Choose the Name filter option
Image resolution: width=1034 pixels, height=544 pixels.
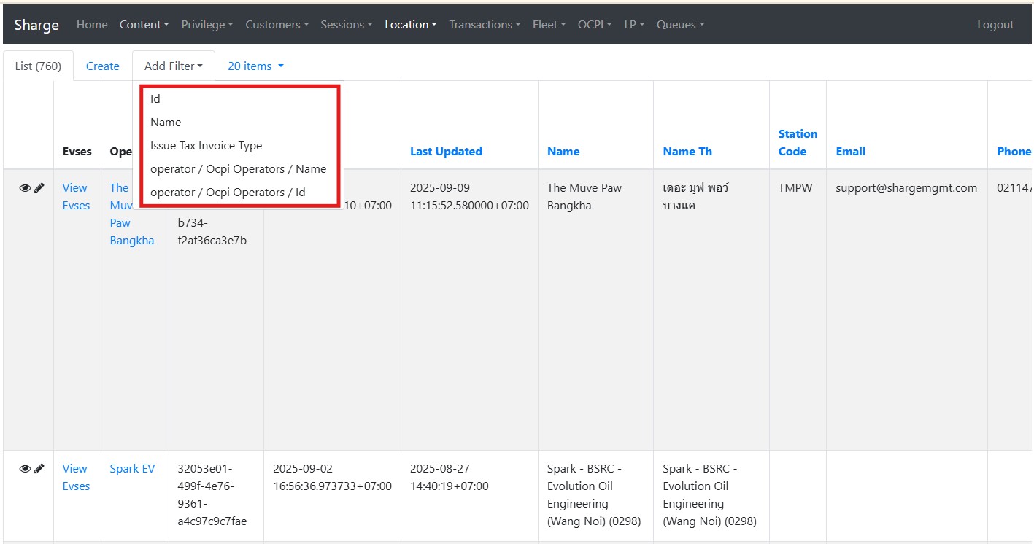coord(166,123)
